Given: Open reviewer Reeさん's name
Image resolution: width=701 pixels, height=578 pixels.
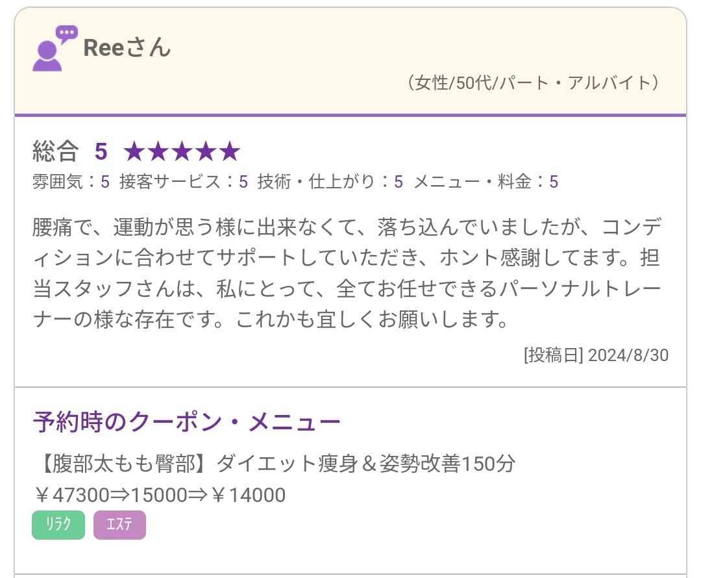Looking at the screenshot, I should click(x=127, y=47).
